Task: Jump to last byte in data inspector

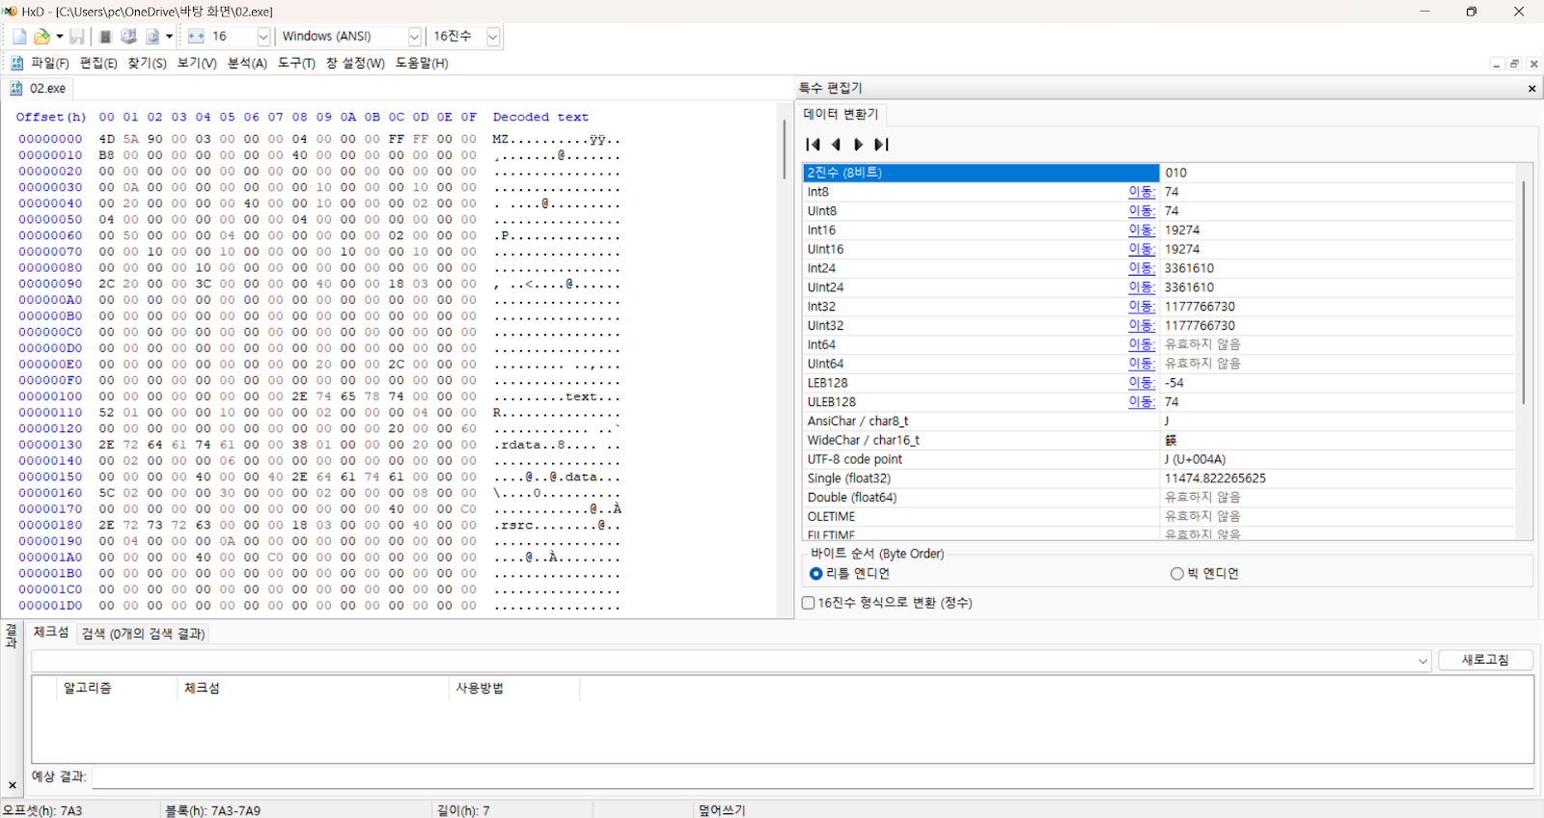Action: [x=881, y=145]
